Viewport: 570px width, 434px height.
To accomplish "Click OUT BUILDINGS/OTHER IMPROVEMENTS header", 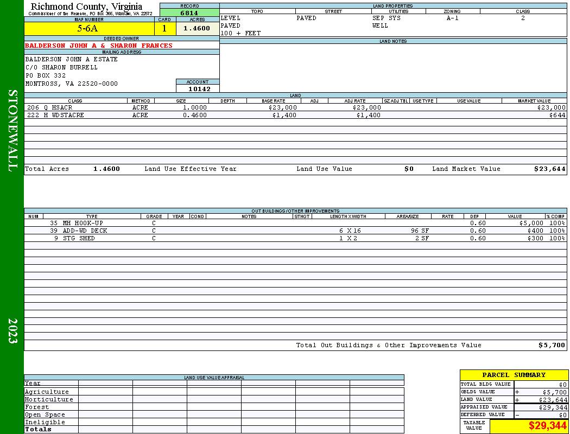I will [x=295, y=211].
